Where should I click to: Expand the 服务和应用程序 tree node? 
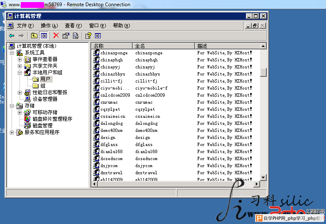tap(12, 132)
